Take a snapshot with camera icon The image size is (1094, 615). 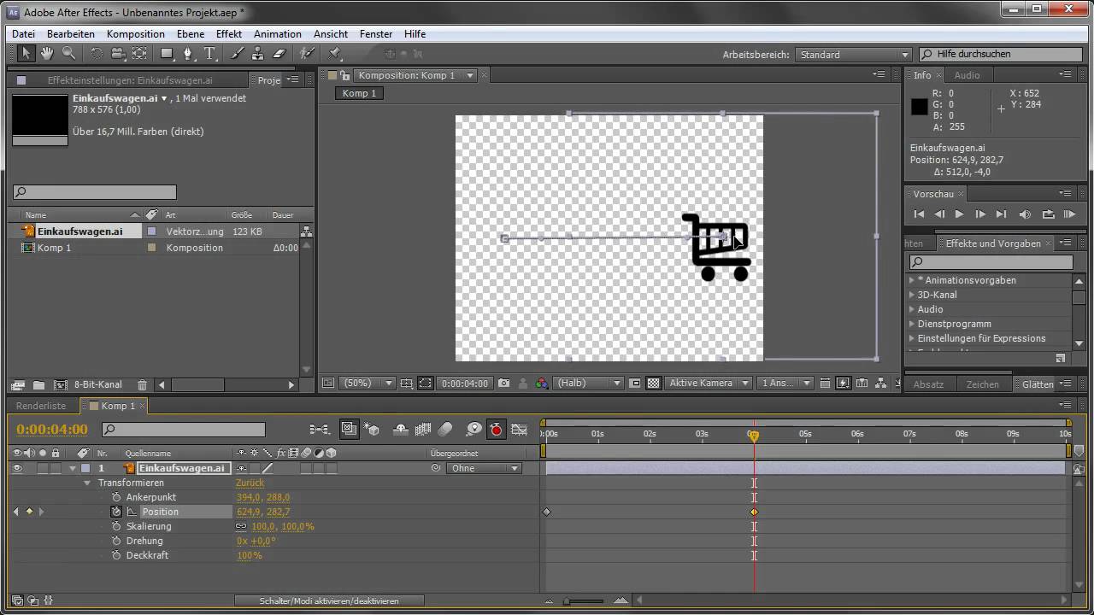(504, 384)
